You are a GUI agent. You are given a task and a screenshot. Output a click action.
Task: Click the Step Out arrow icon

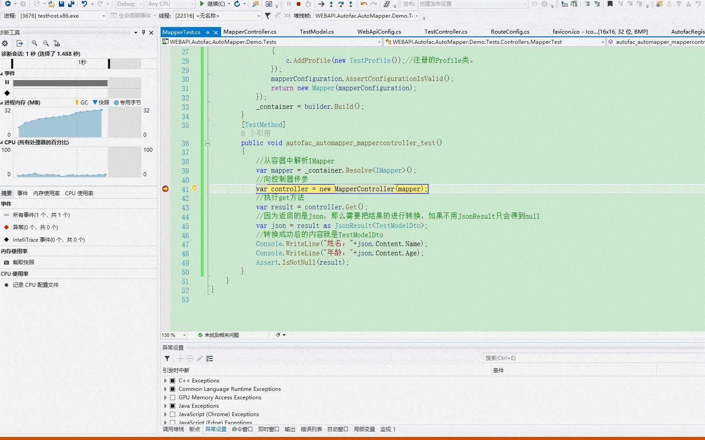point(351,4)
